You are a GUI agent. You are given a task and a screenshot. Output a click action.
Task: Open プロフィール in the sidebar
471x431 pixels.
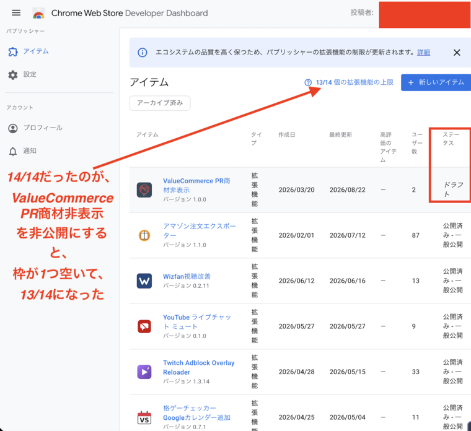pyautogui.click(x=43, y=128)
